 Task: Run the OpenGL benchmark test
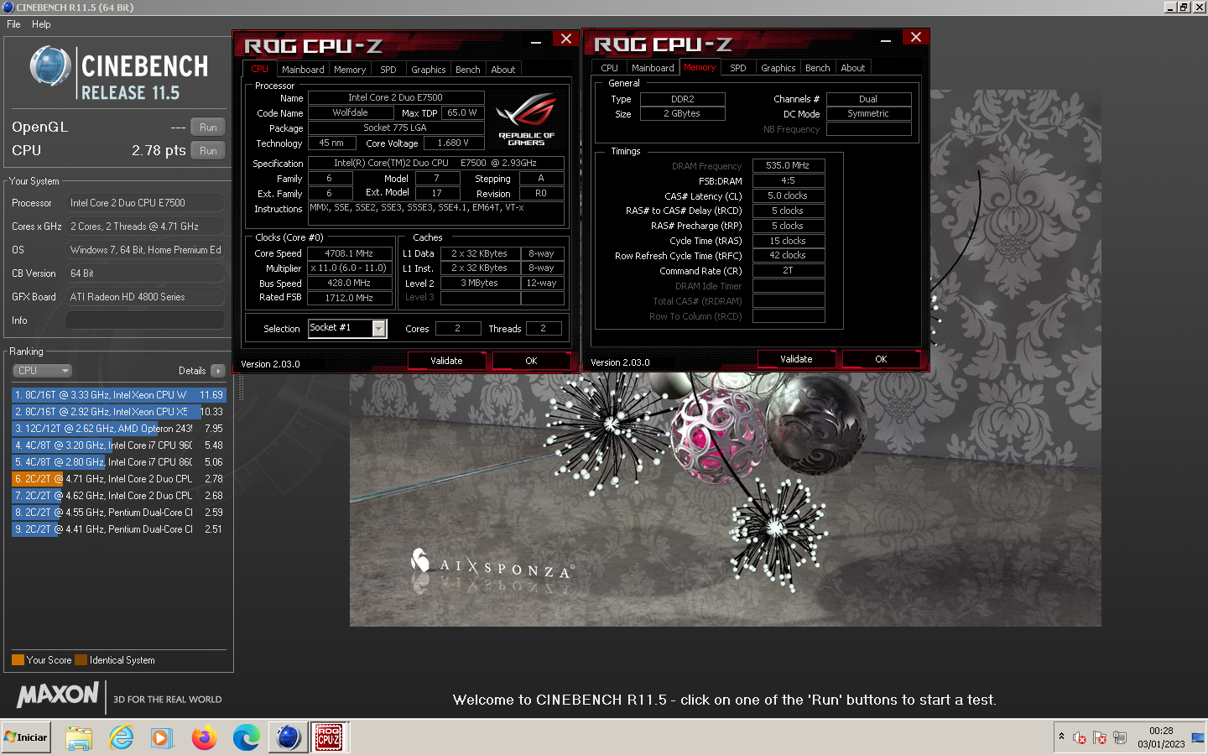[x=208, y=128]
